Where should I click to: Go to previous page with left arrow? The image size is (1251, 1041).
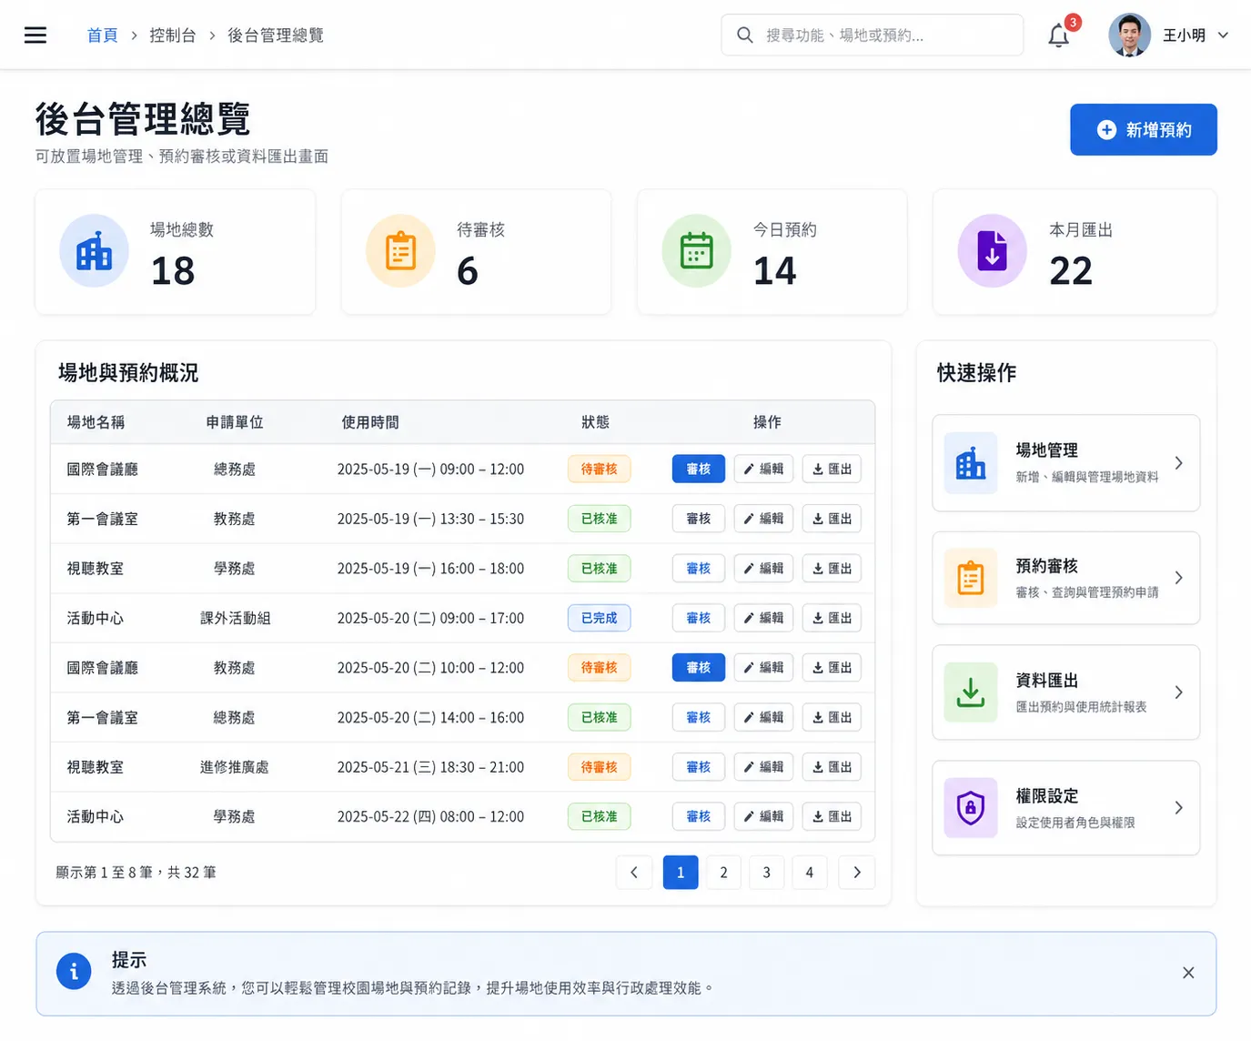634,872
